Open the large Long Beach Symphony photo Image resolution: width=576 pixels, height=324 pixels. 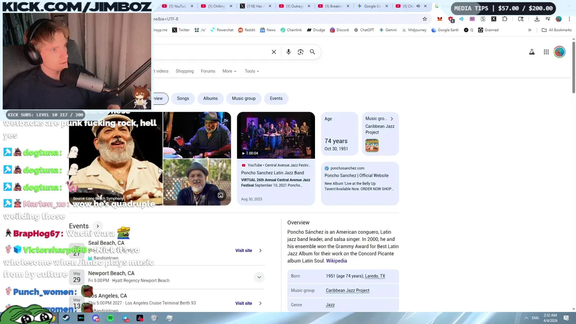pos(116,159)
